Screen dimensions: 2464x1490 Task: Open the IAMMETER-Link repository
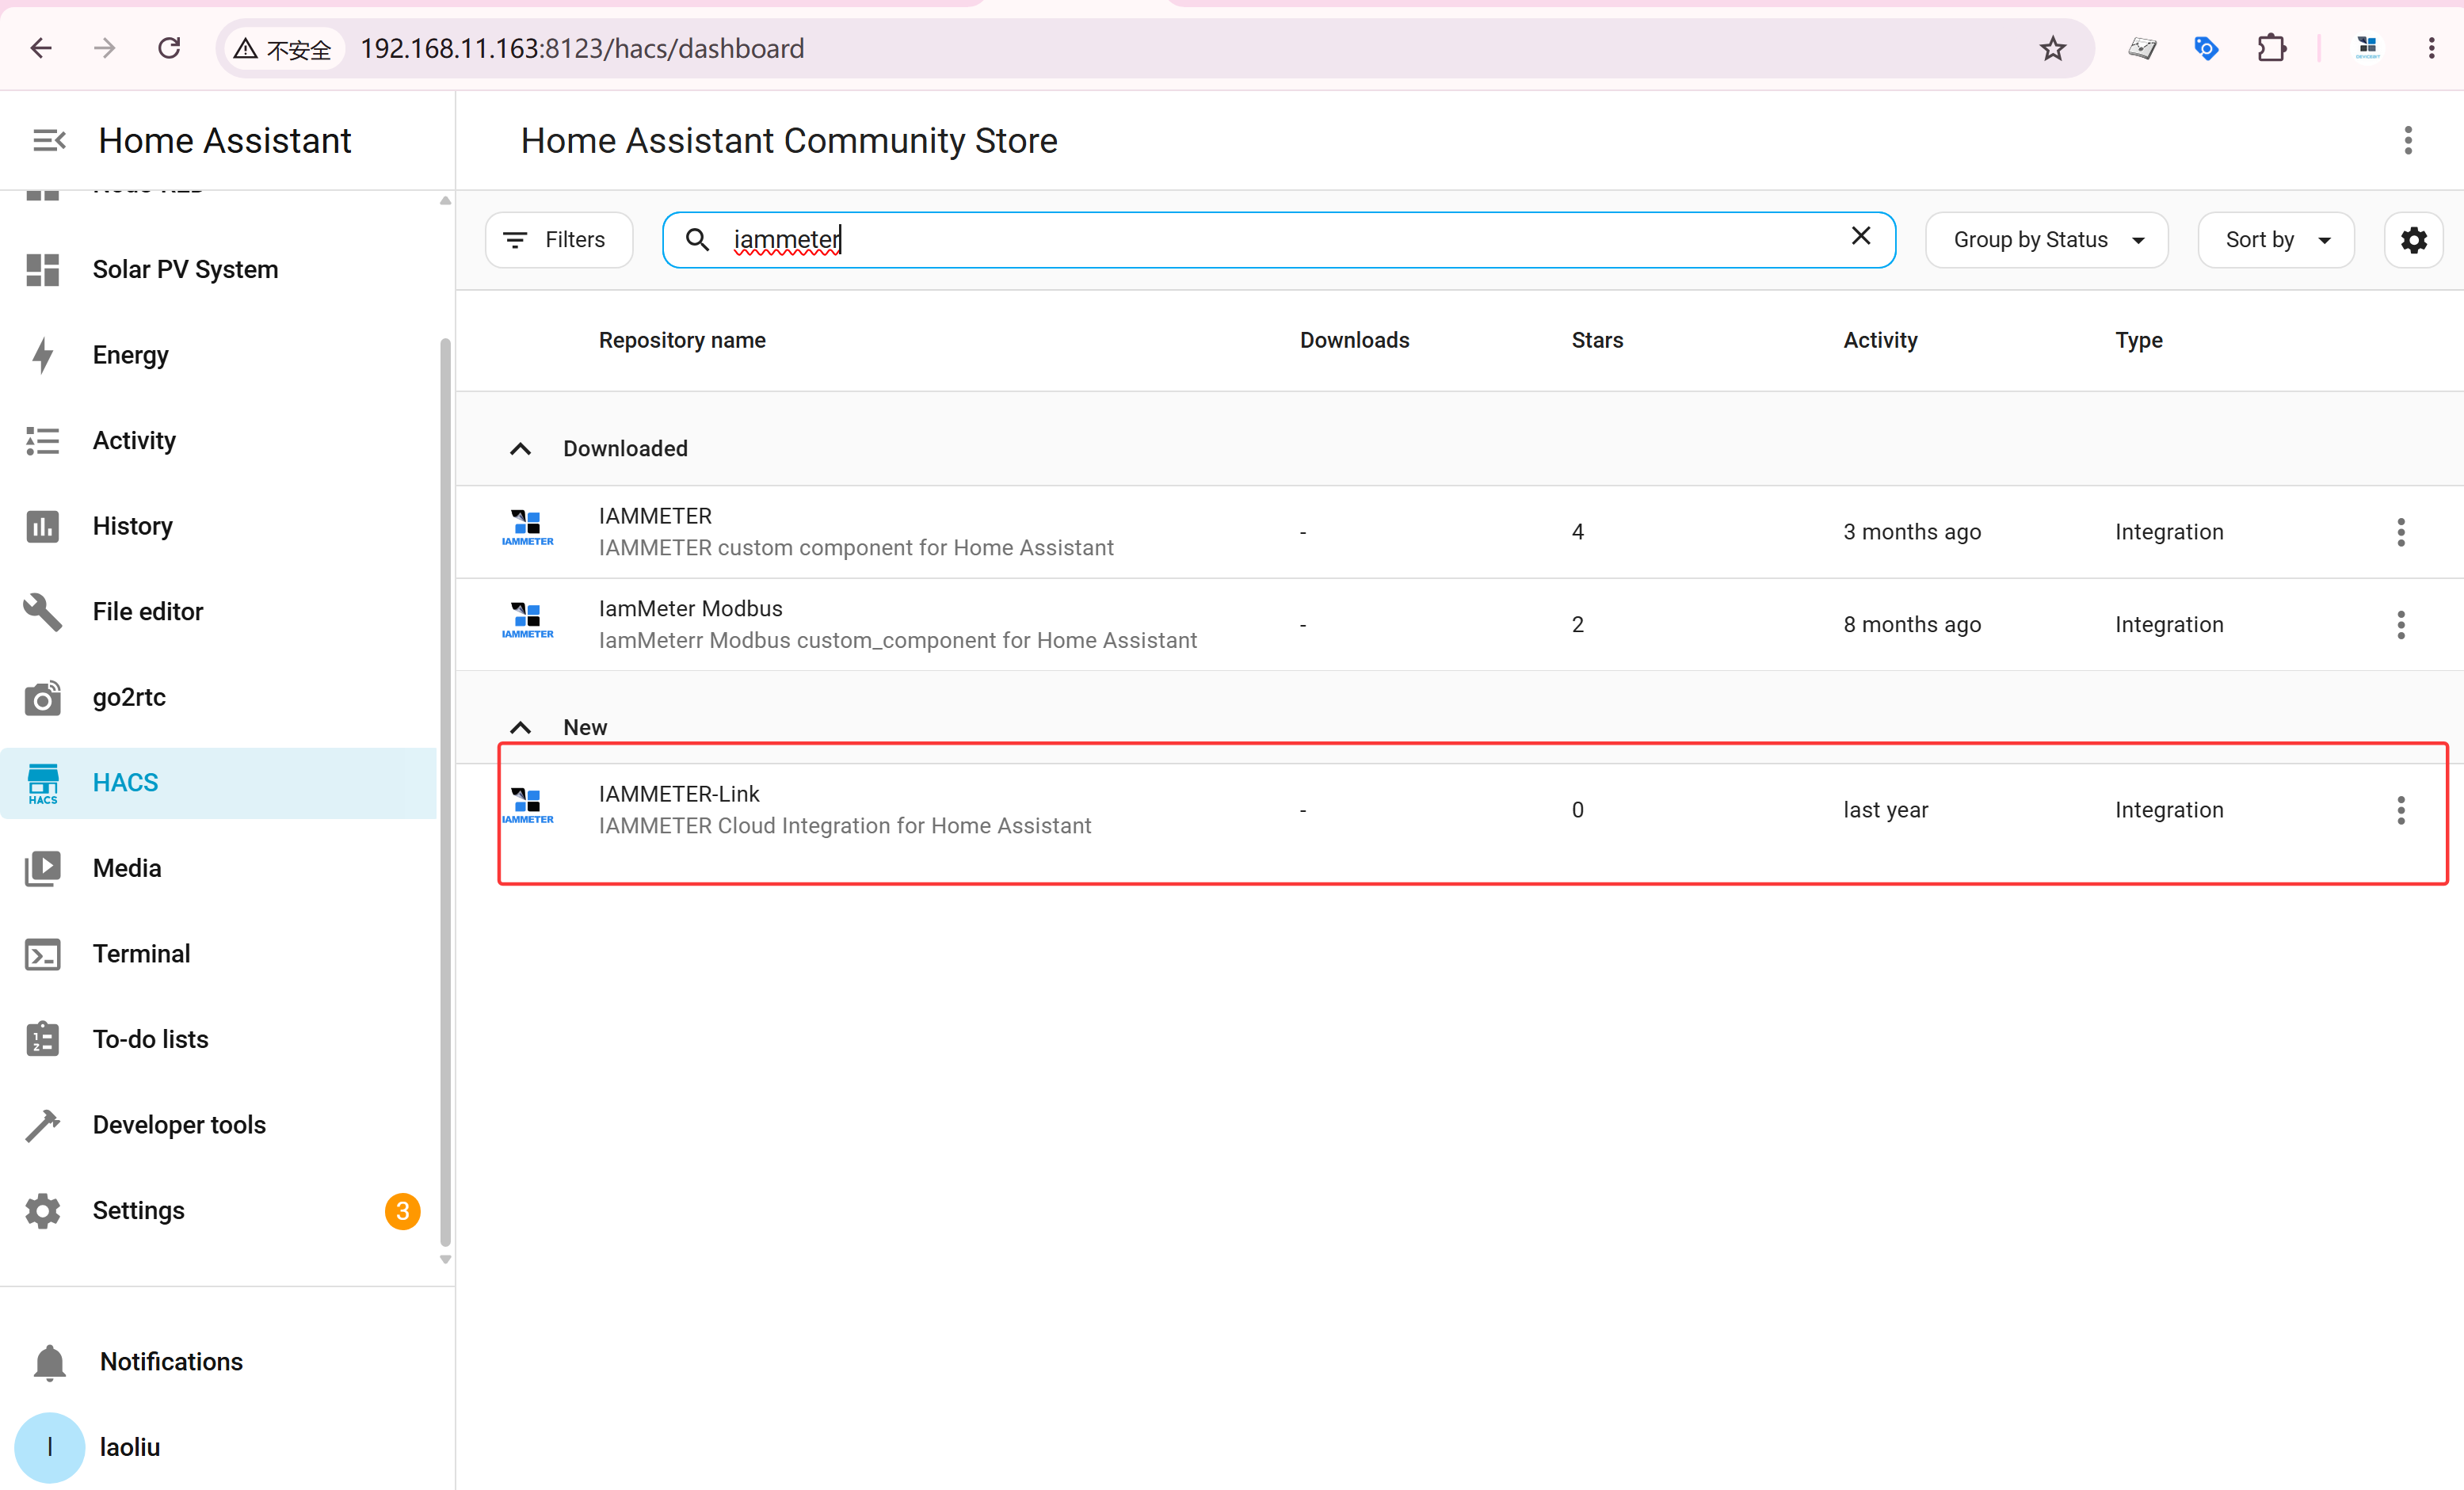pyautogui.click(x=1459, y=810)
